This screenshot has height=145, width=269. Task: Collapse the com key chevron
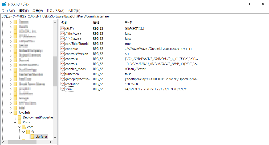pyautogui.click(x=19, y=127)
